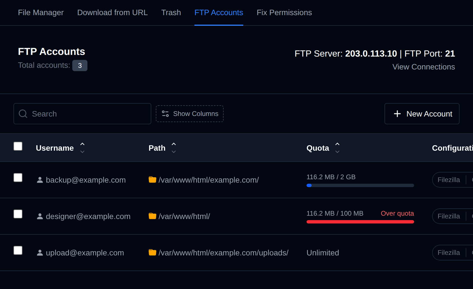Screen dimensions: 473x289
Task: Click user icon beside designer@example.com
Action: click(x=40, y=216)
